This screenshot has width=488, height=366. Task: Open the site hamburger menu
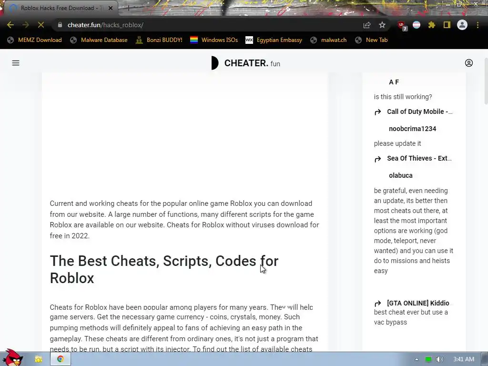point(16,63)
